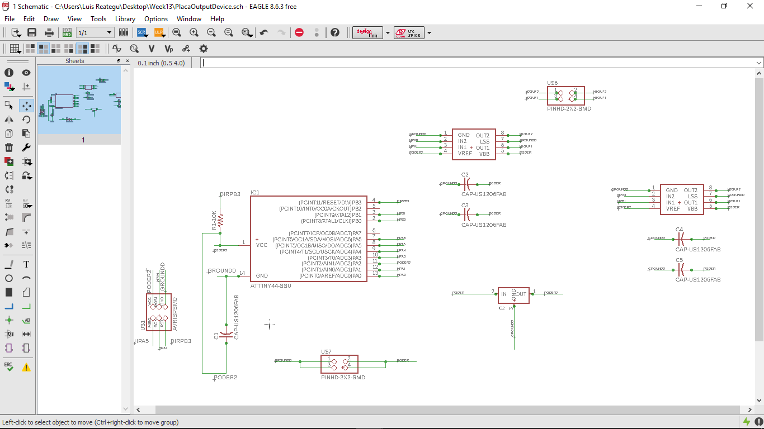
Task: Click the Undo arrow icon
Action: pos(264,32)
